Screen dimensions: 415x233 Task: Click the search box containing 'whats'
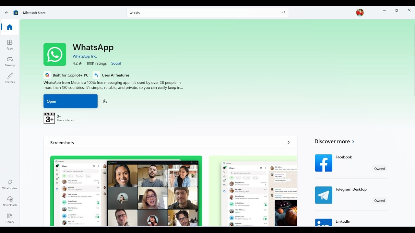207,13
